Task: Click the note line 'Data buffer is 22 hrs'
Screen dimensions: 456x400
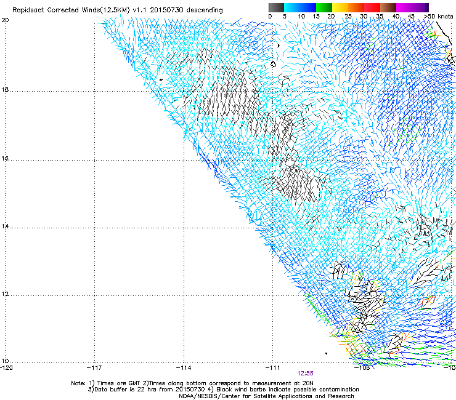Action: [x=223, y=390]
